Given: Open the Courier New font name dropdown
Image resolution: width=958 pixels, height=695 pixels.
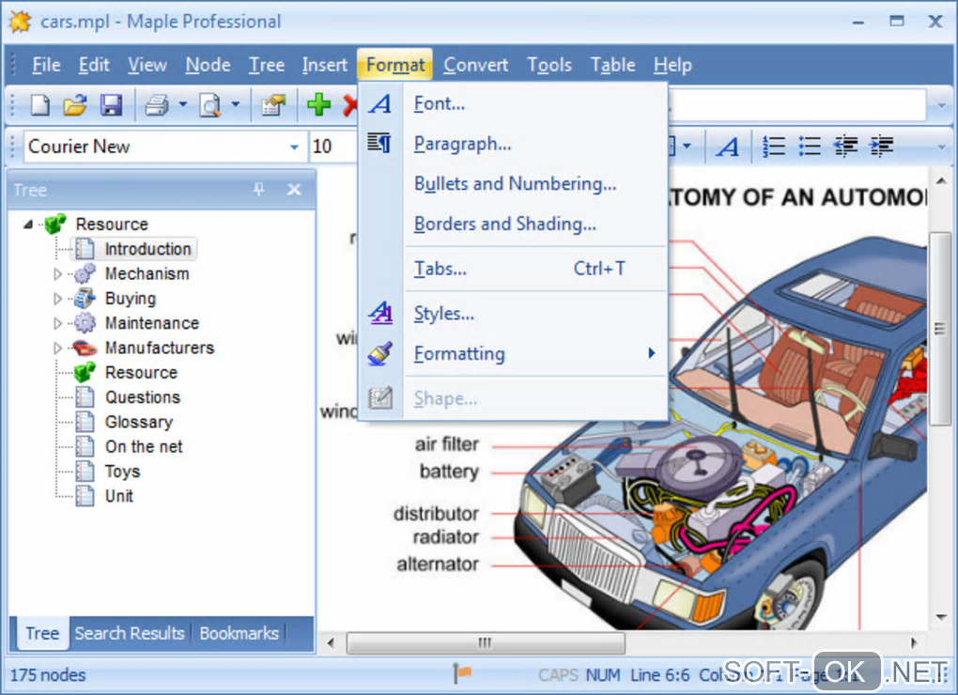Looking at the screenshot, I should click(294, 147).
